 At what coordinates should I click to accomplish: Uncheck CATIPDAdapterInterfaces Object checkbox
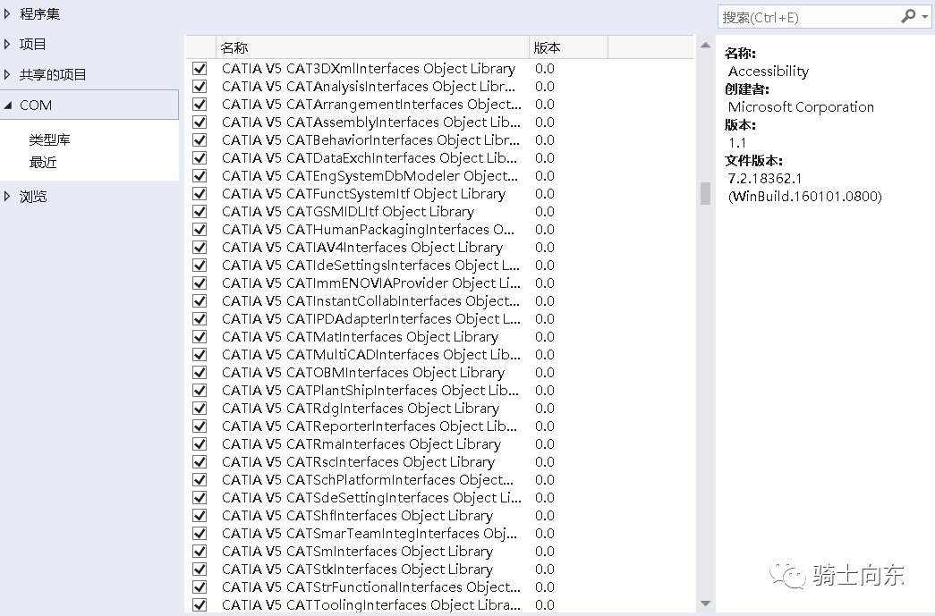(200, 318)
